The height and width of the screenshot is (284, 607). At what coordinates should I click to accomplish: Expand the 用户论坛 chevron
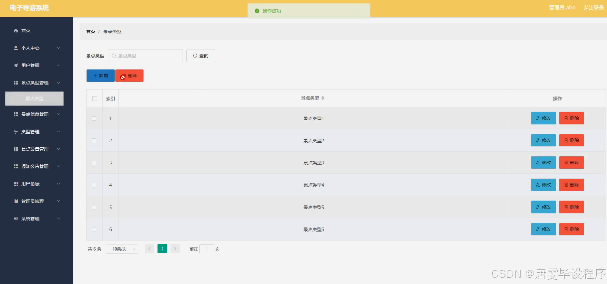coord(59,184)
